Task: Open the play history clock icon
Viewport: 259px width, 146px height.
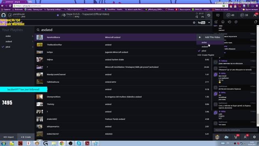Action: 209,15
